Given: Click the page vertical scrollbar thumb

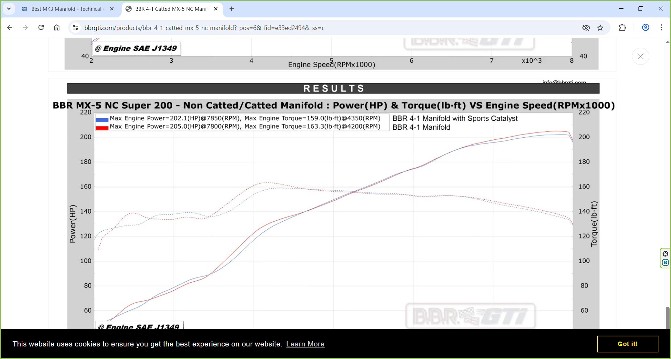Looking at the screenshot, I should 668,317.
